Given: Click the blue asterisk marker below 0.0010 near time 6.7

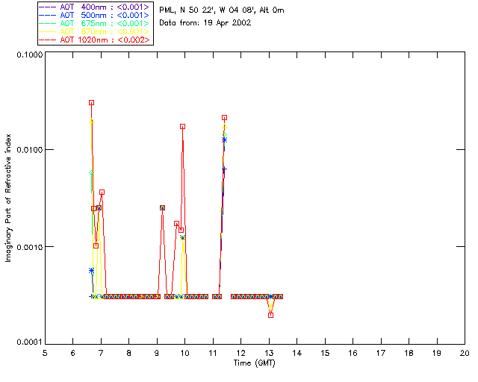Looking at the screenshot, I should click(x=91, y=271).
